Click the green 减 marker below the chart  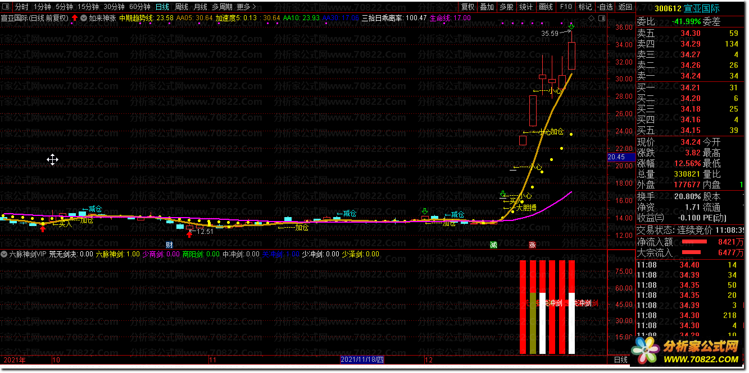tap(493, 245)
